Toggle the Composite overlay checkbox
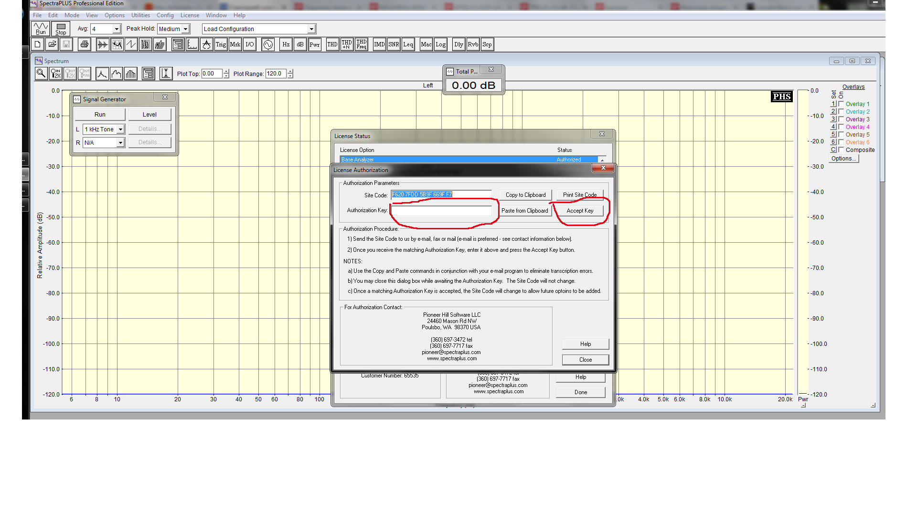The width and height of the screenshot is (917, 516). tap(841, 150)
